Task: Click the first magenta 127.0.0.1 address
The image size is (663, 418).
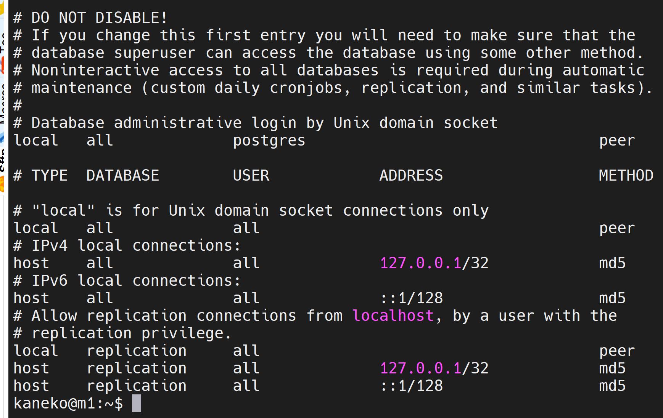Action: coord(421,263)
